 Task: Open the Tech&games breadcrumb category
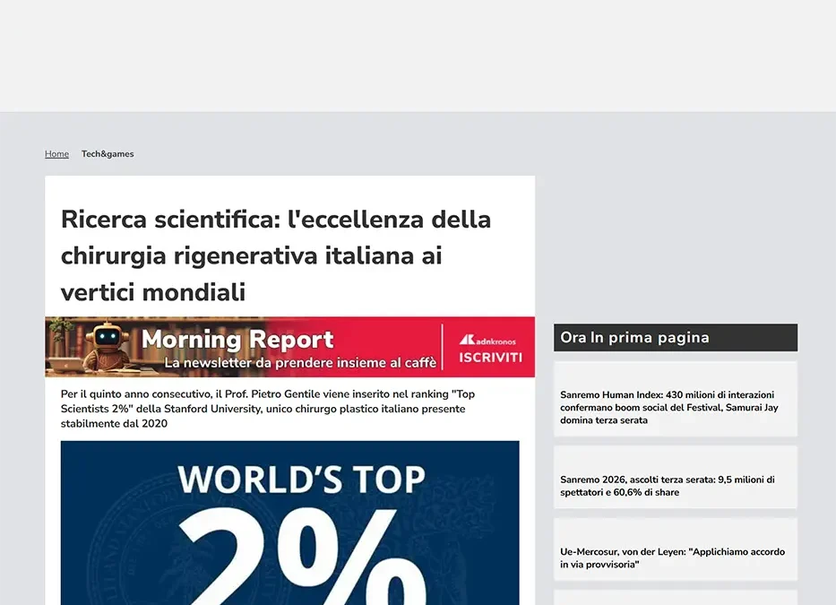click(x=108, y=153)
